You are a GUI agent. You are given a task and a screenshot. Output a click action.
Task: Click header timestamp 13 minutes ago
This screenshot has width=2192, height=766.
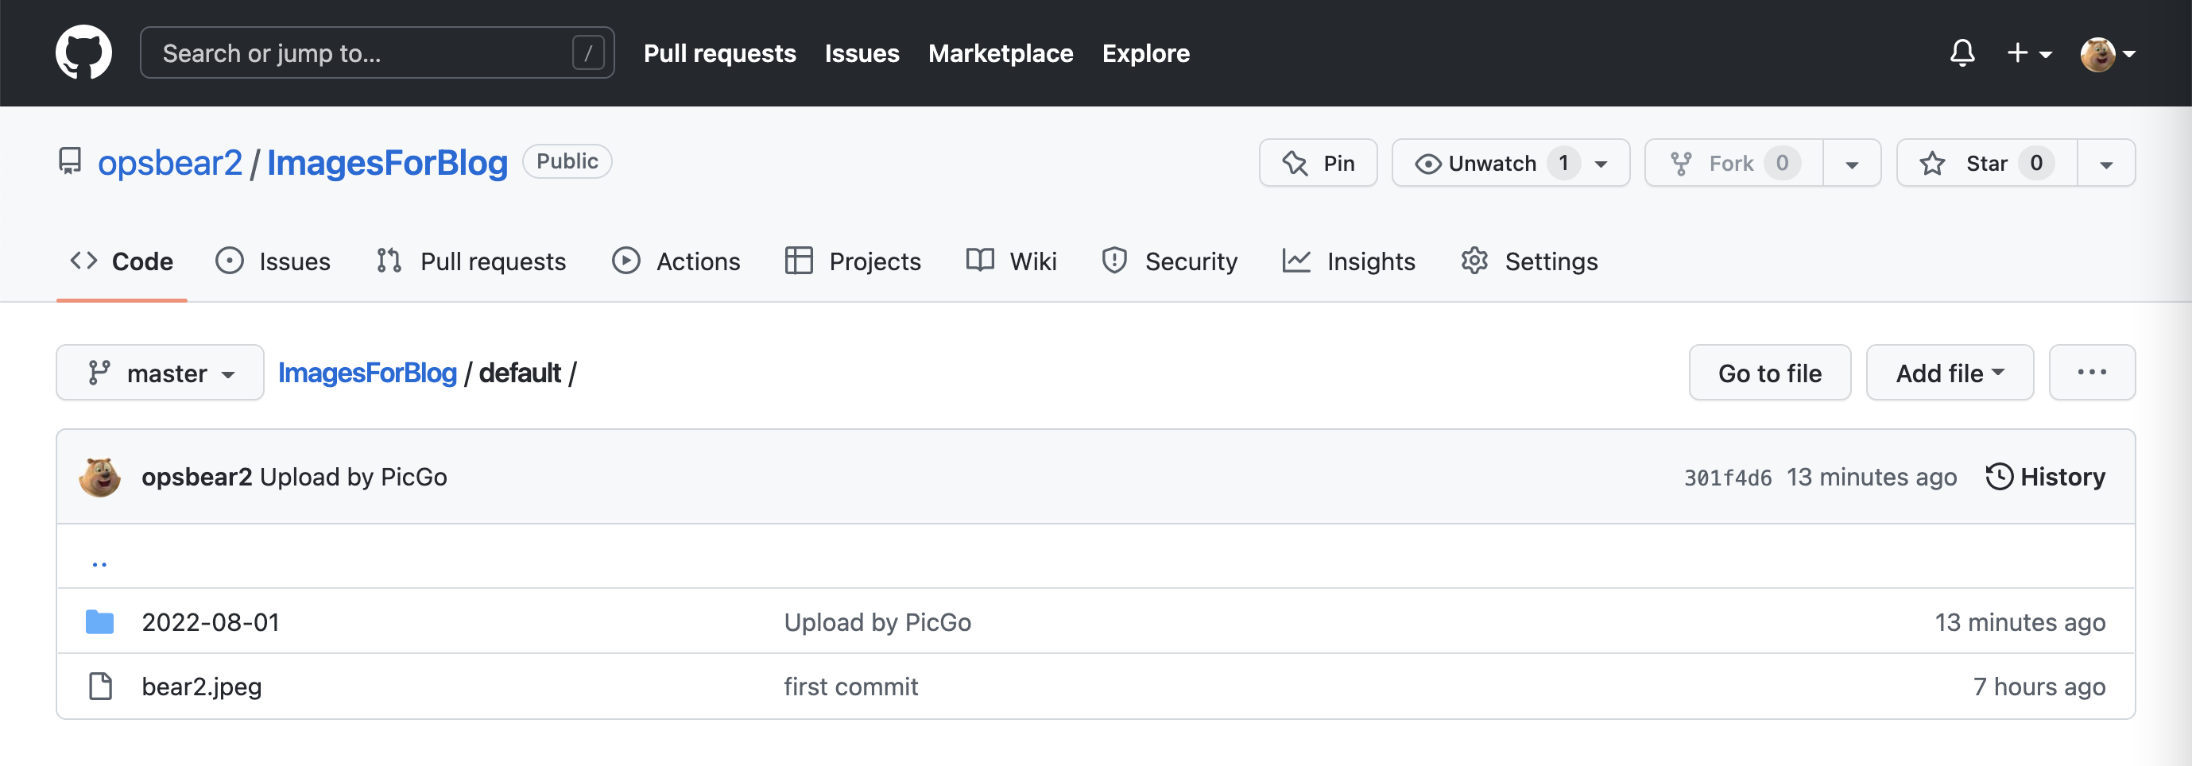1871,477
